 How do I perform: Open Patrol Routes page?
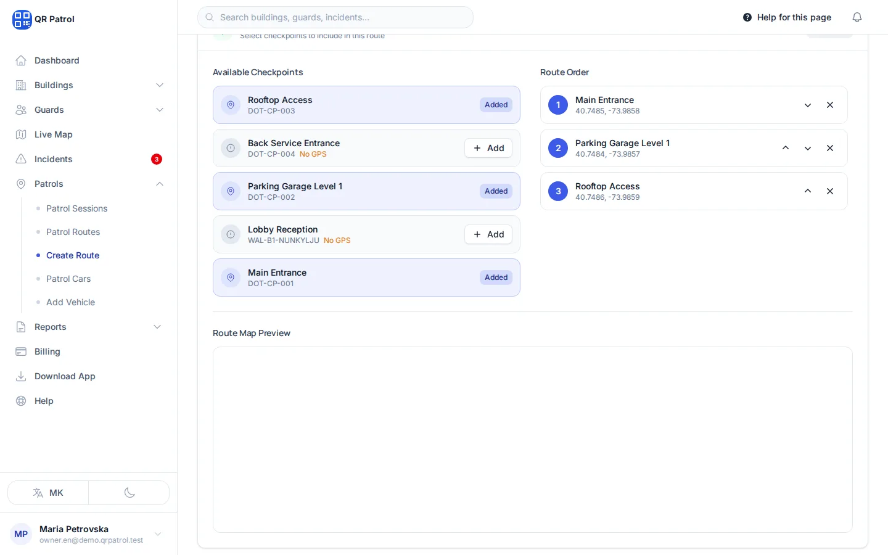pos(73,232)
